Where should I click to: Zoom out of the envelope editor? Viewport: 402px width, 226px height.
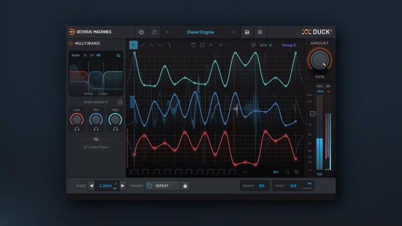point(287,172)
